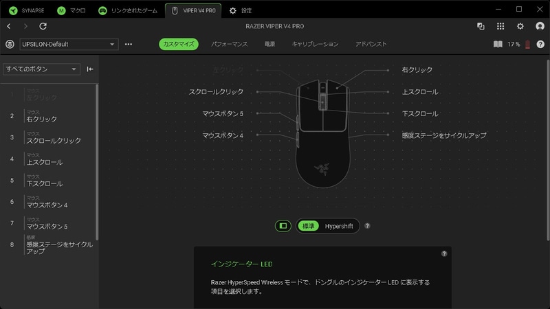Toggle the mouse view icon button
The image size is (550, 309).
click(x=283, y=226)
